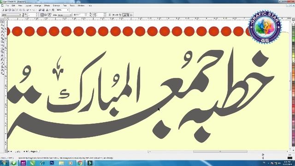Toggle Treat as filled

pyautogui.click(x=127, y=15)
